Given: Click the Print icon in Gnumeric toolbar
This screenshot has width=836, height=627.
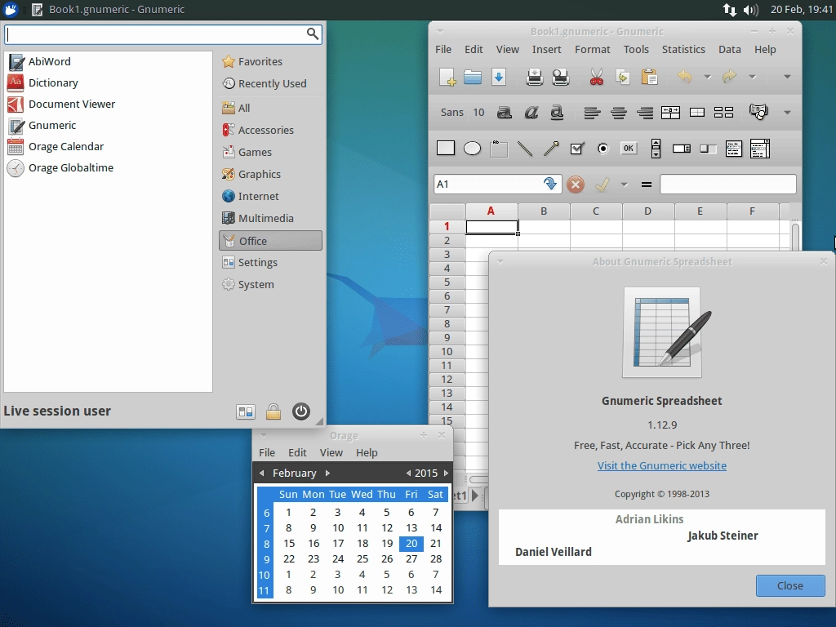Looking at the screenshot, I should pyautogui.click(x=534, y=77).
